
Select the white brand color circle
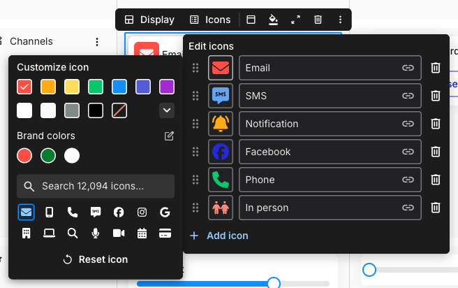pyautogui.click(x=72, y=156)
